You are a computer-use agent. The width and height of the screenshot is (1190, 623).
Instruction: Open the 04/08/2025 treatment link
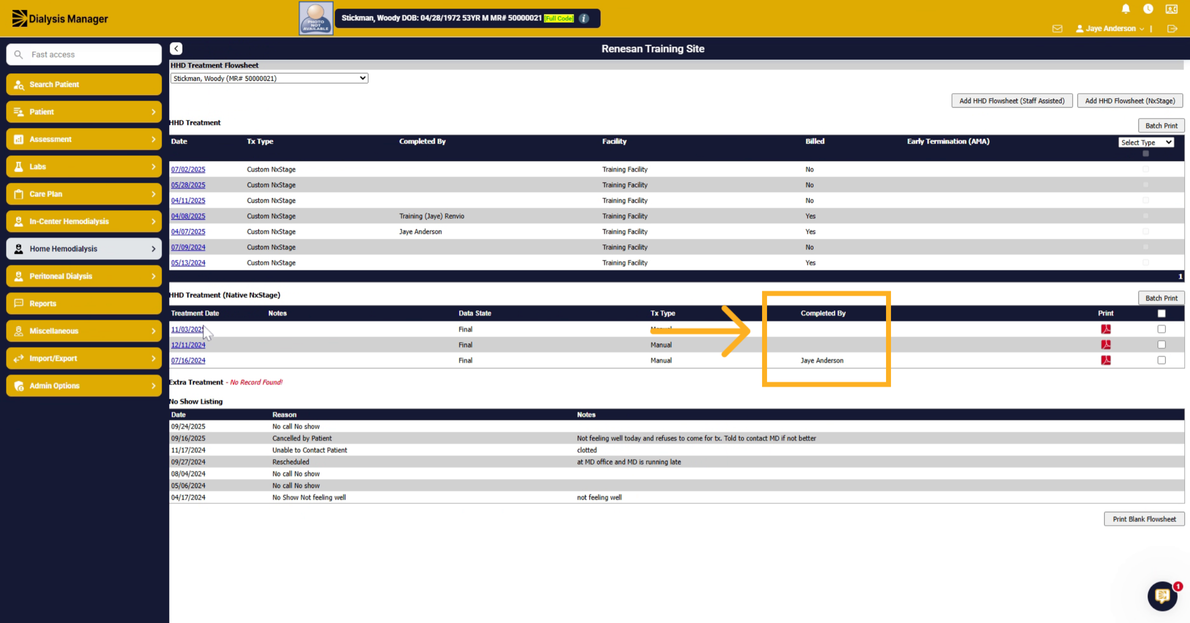point(188,216)
